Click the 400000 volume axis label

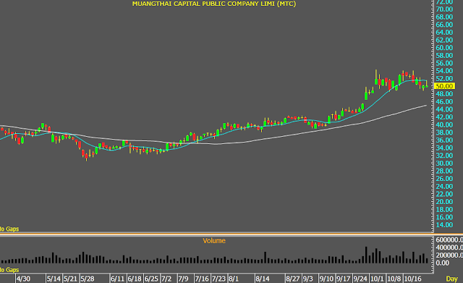(449, 248)
